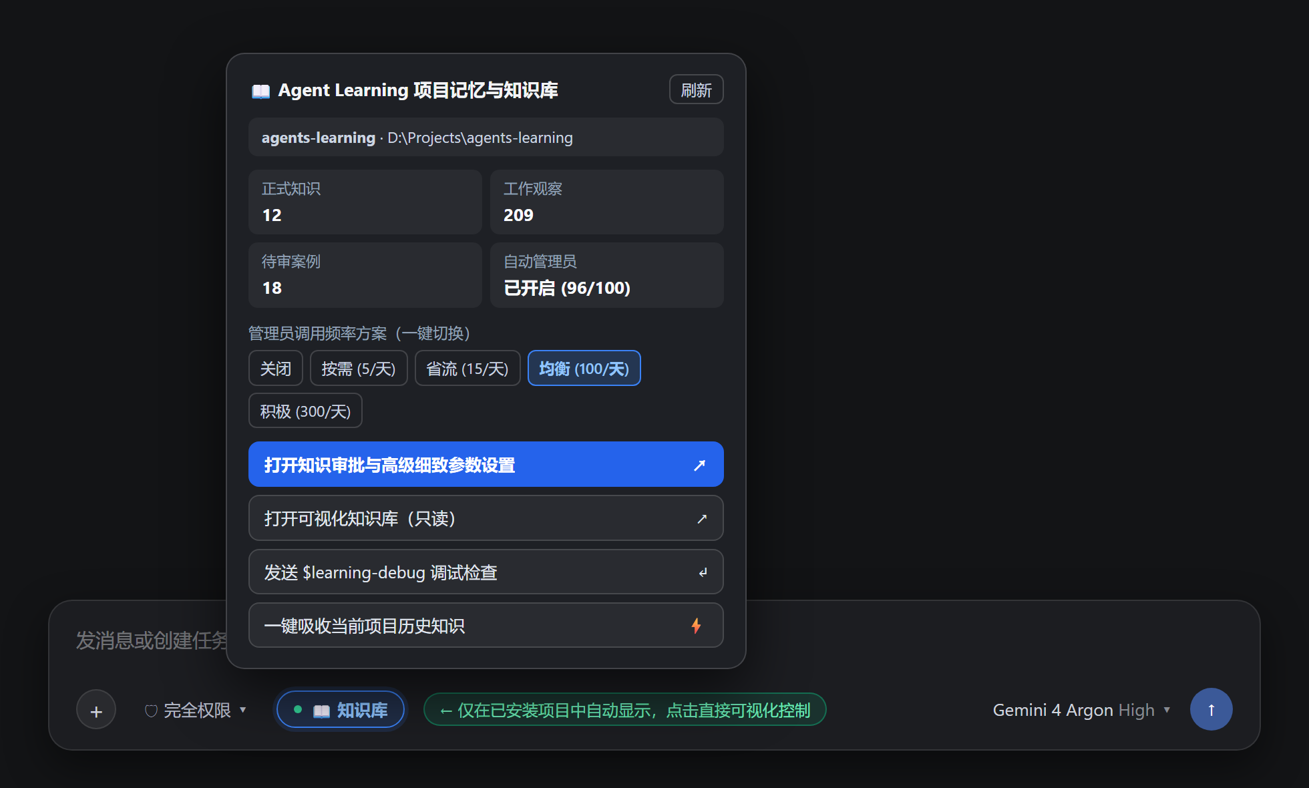Click the book icon beside Agent Learning title
1309x788 pixels.
click(260, 91)
